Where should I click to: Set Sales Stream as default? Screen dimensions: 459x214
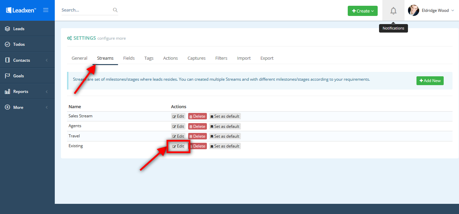click(225, 116)
